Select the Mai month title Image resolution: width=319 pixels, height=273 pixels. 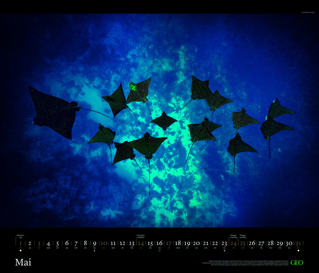[x=23, y=262]
